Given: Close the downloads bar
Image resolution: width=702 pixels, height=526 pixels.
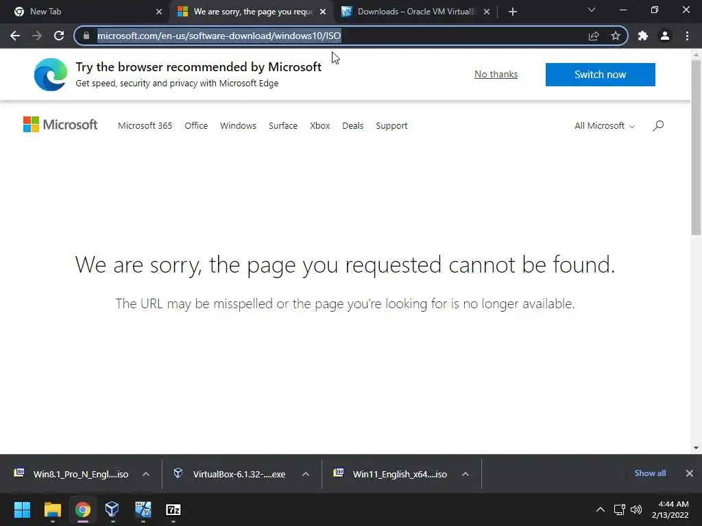Looking at the screenshot, I should 690,473.
